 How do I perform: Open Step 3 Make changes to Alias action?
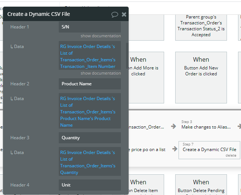click(x=206, y=125)
